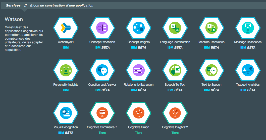
Task: Click IBM BÊTA tag under Tradeoff Analytics
Action: [x=248, y=90]
